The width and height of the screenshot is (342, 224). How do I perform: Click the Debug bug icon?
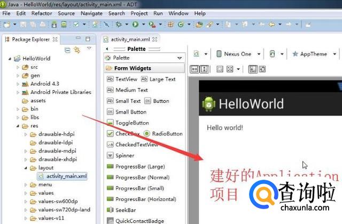[x=119, y=25]
